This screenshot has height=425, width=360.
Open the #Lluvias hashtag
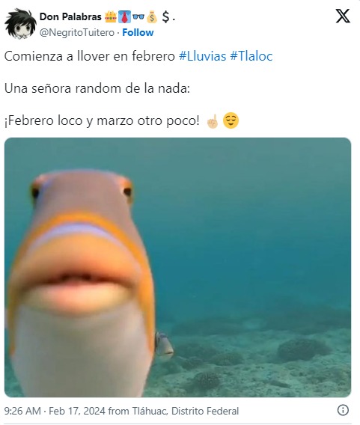(203, 56)
